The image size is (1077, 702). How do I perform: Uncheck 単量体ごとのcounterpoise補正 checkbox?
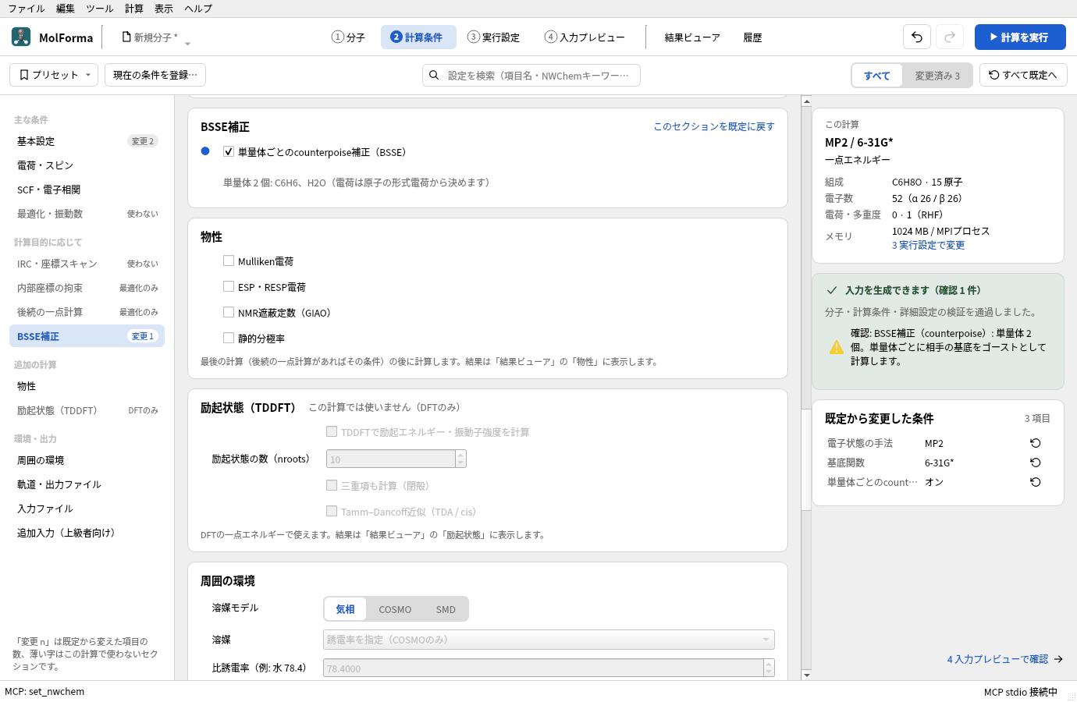click(229, 152)
